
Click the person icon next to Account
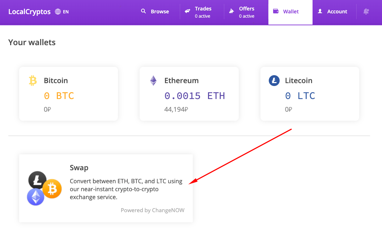[320, 11]
